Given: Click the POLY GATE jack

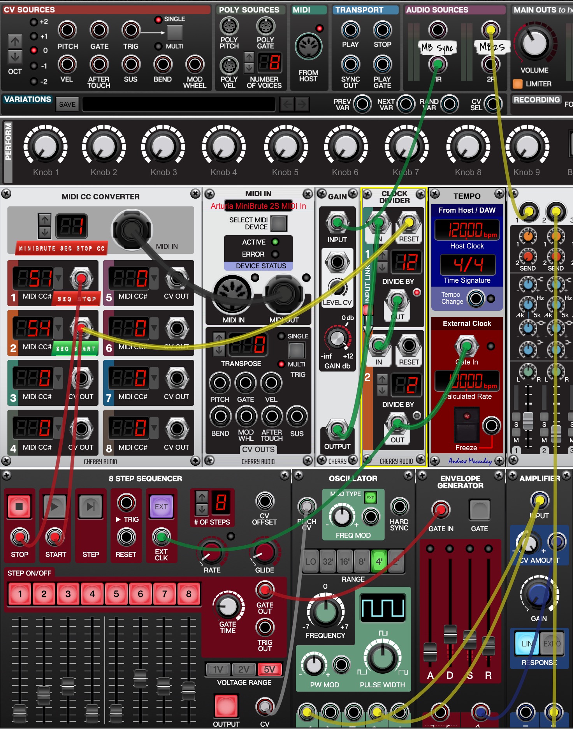Looking at the screenshot, I should point(265,26).
